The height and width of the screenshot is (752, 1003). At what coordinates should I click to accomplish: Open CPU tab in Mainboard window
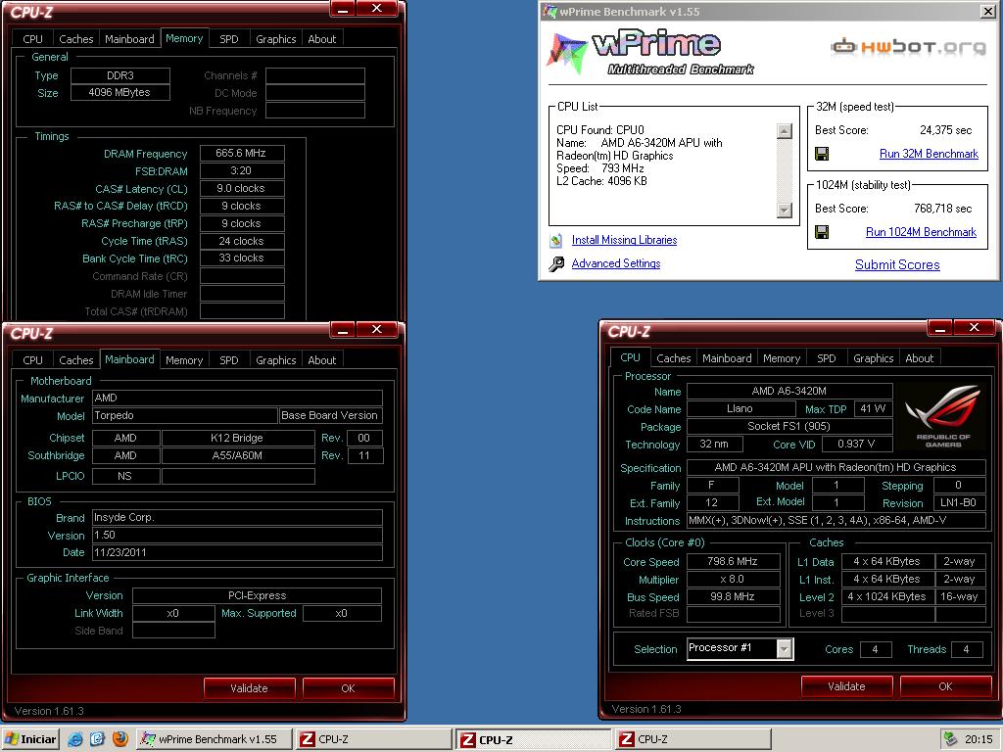click(32, 360)
